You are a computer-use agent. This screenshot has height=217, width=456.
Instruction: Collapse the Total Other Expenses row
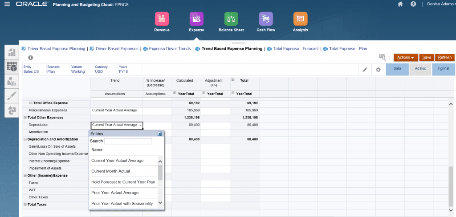[25, 118]
